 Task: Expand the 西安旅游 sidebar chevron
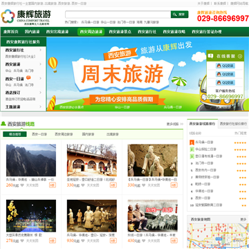point(40,64)
